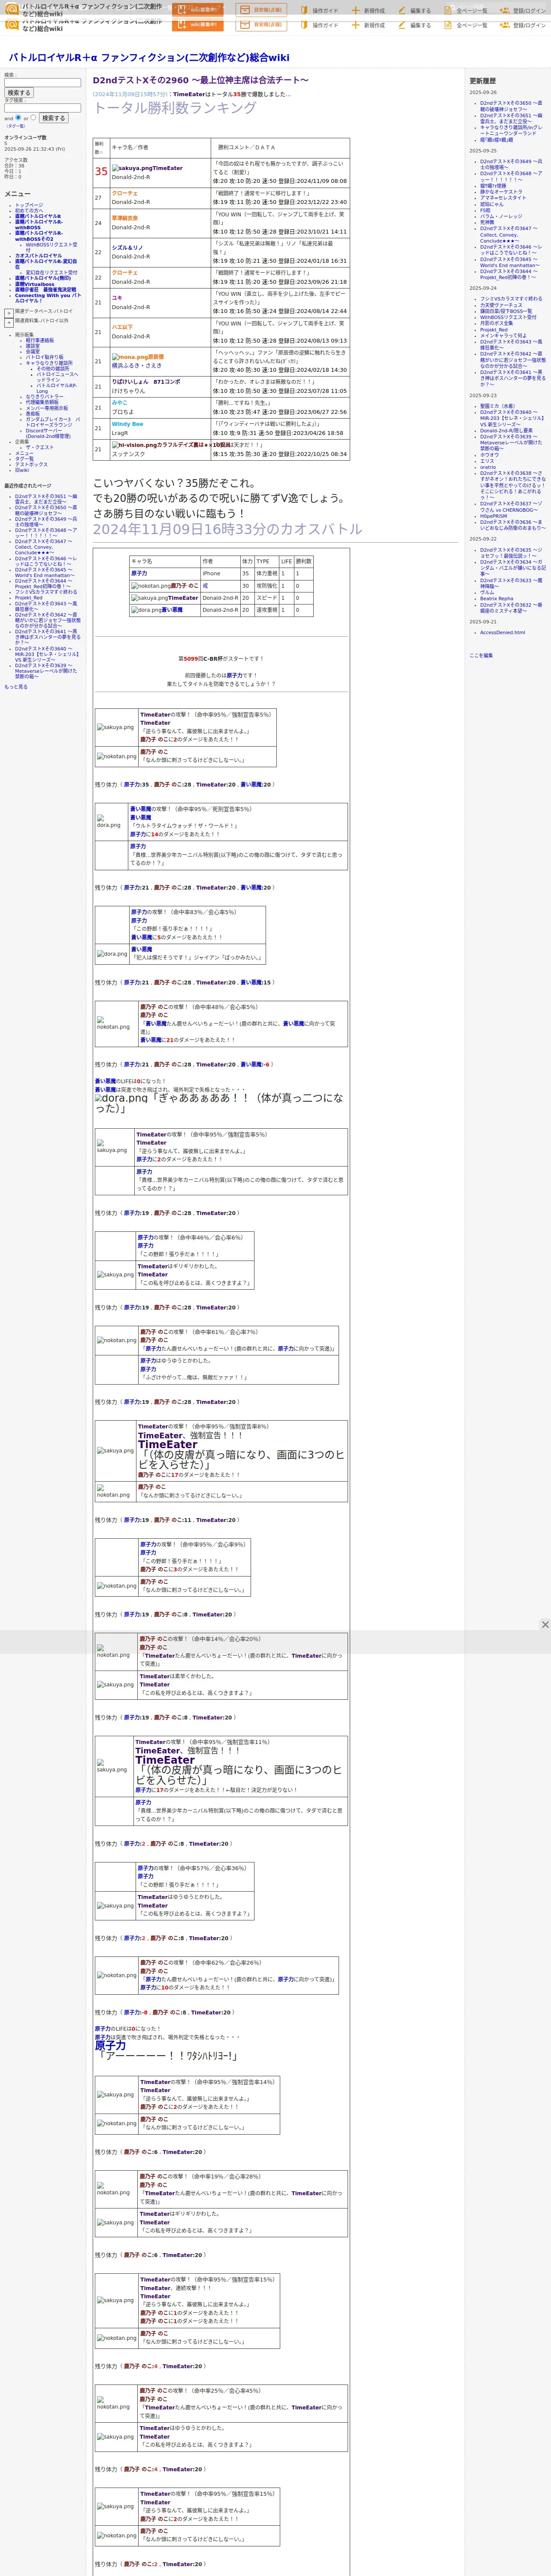
Task: Open 直轄Virtualboss menu link
Action: click(x=35, y=284)
